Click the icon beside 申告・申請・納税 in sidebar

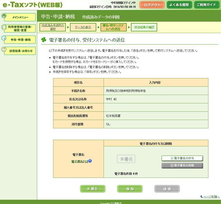coord(4,39)
